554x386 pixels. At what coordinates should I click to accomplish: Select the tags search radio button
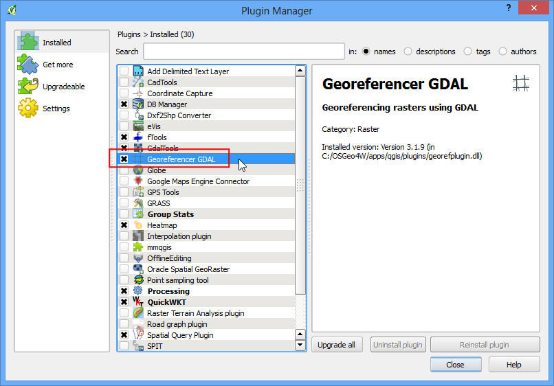tap(467, 52)
